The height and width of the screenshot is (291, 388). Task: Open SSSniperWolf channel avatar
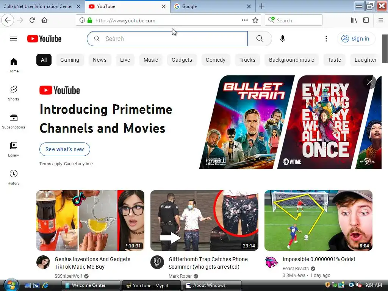pyautogui.click(x=43, y=262)
